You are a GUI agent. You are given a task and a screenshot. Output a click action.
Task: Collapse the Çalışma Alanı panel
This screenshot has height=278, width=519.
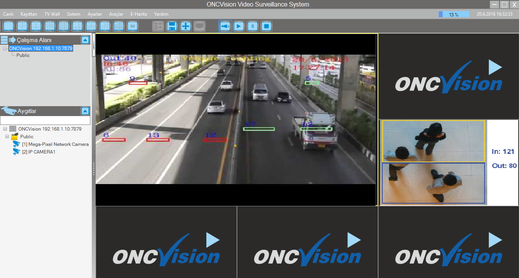85,40
